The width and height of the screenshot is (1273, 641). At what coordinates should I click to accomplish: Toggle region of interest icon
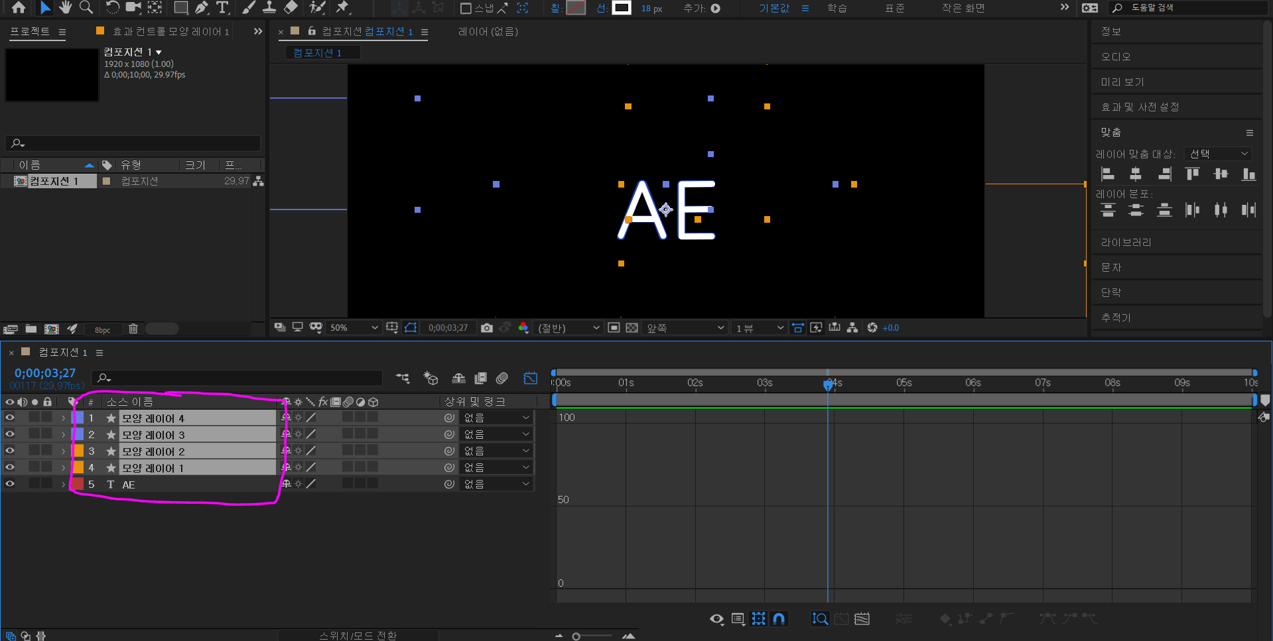614,328
